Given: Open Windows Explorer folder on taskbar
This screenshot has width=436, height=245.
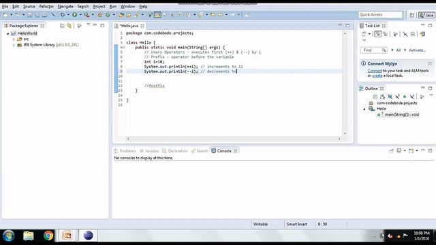Looking at the screenshot, I should click(x=29, y=236).
